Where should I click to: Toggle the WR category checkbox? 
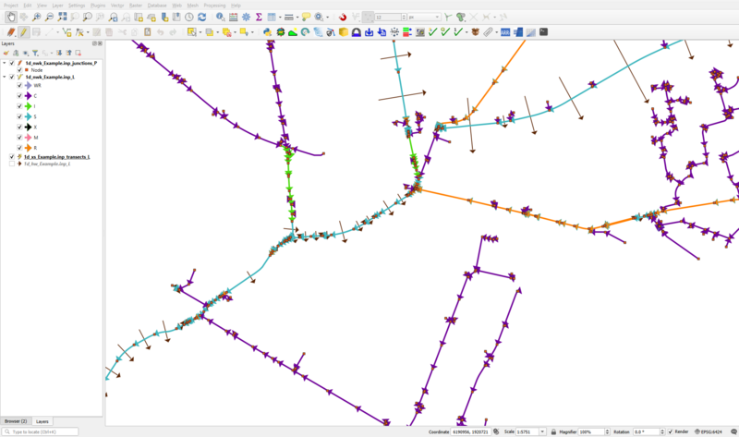[x=19, y=85]
